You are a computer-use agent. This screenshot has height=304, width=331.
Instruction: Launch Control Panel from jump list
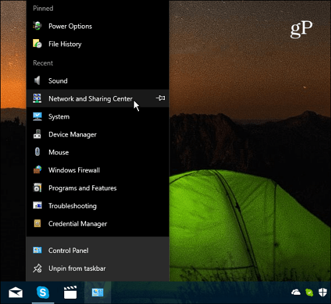pos(97,250)
